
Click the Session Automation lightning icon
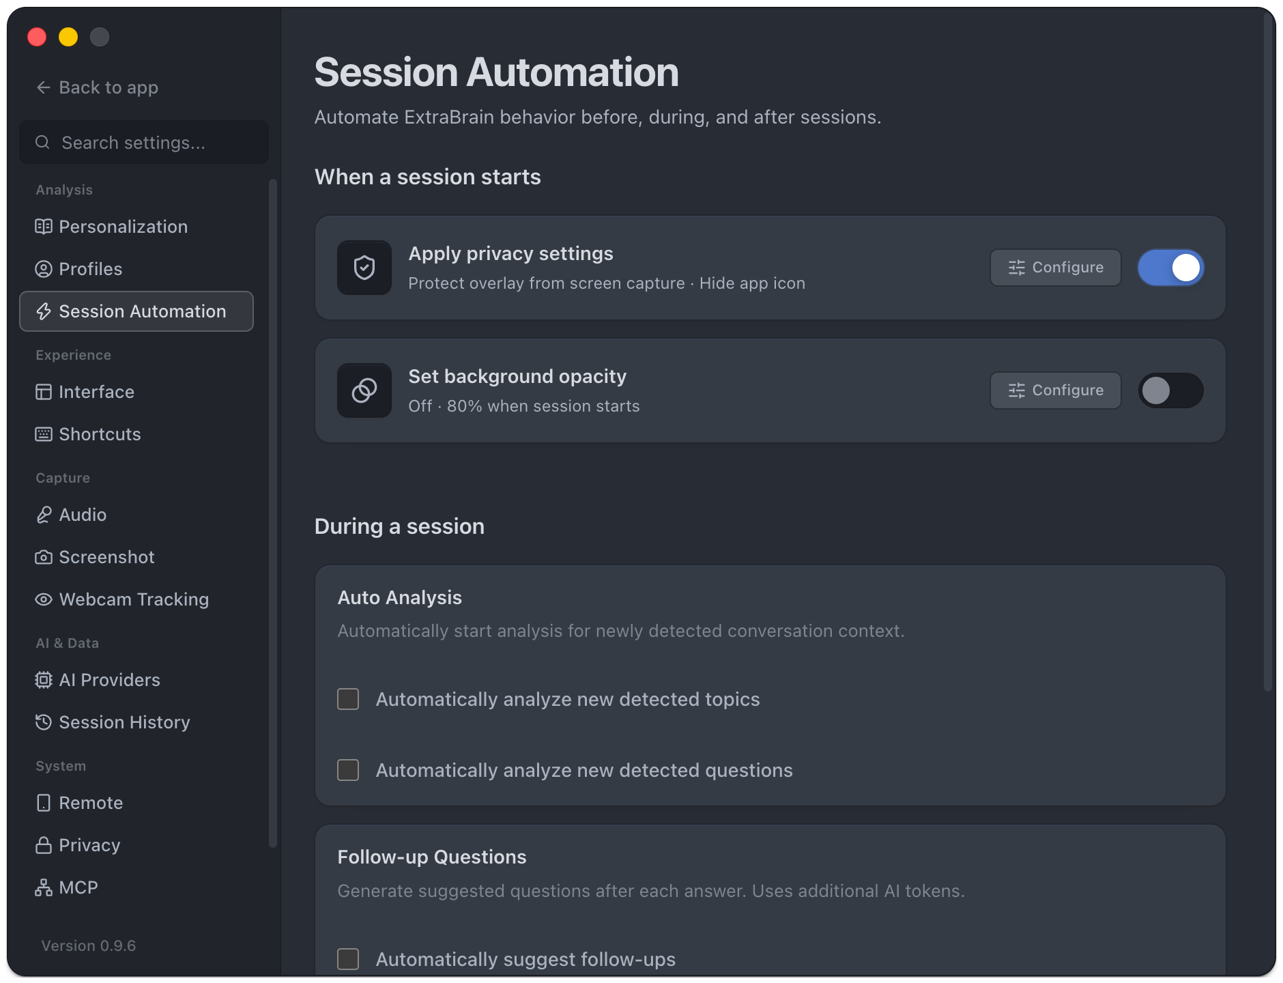click(x=44, y=311)
